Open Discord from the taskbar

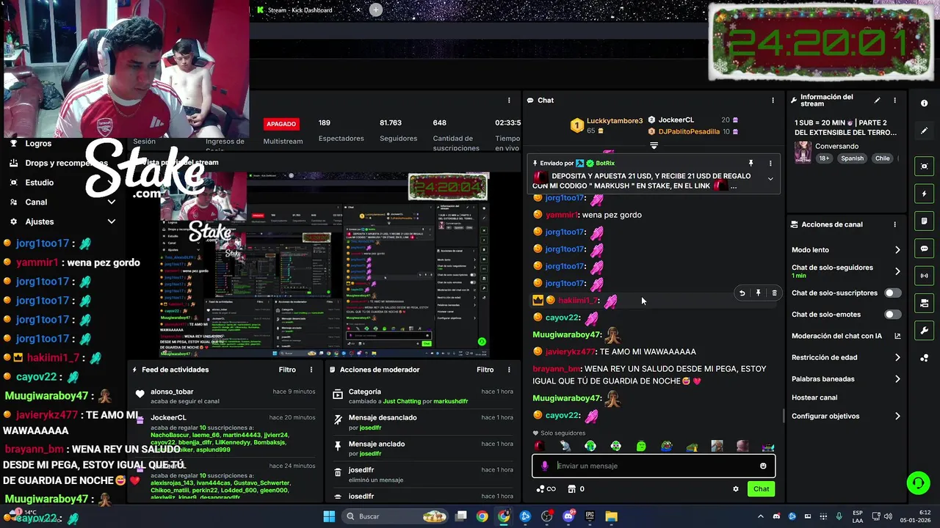point(568,516)
